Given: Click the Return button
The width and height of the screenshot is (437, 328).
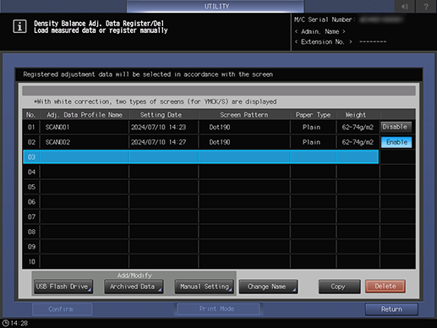Looking at the screenshot, I should click(x=391, y=309).
